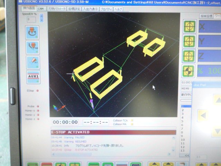Click the flood coolant M7 button
This screenshot has width=221, height=166.
click(33, 62)
